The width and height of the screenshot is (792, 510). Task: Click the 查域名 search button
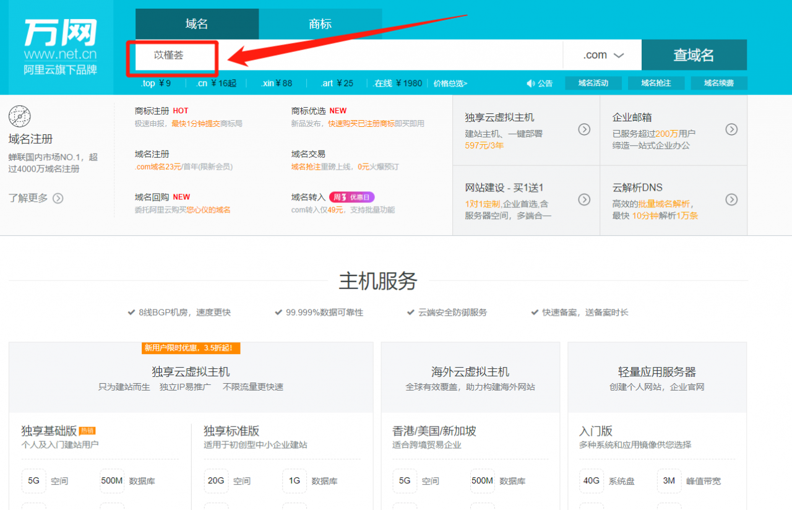[x=694, y=54]
